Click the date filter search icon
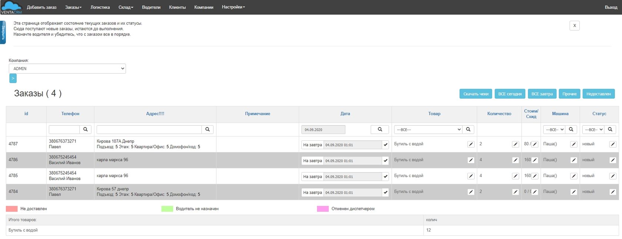 [x=379, y=129]
